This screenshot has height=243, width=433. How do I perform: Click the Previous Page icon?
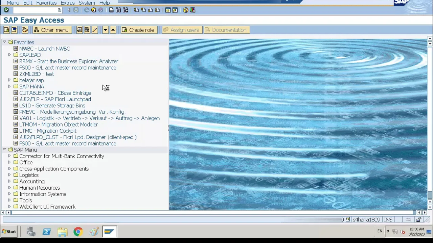point(143,10)
